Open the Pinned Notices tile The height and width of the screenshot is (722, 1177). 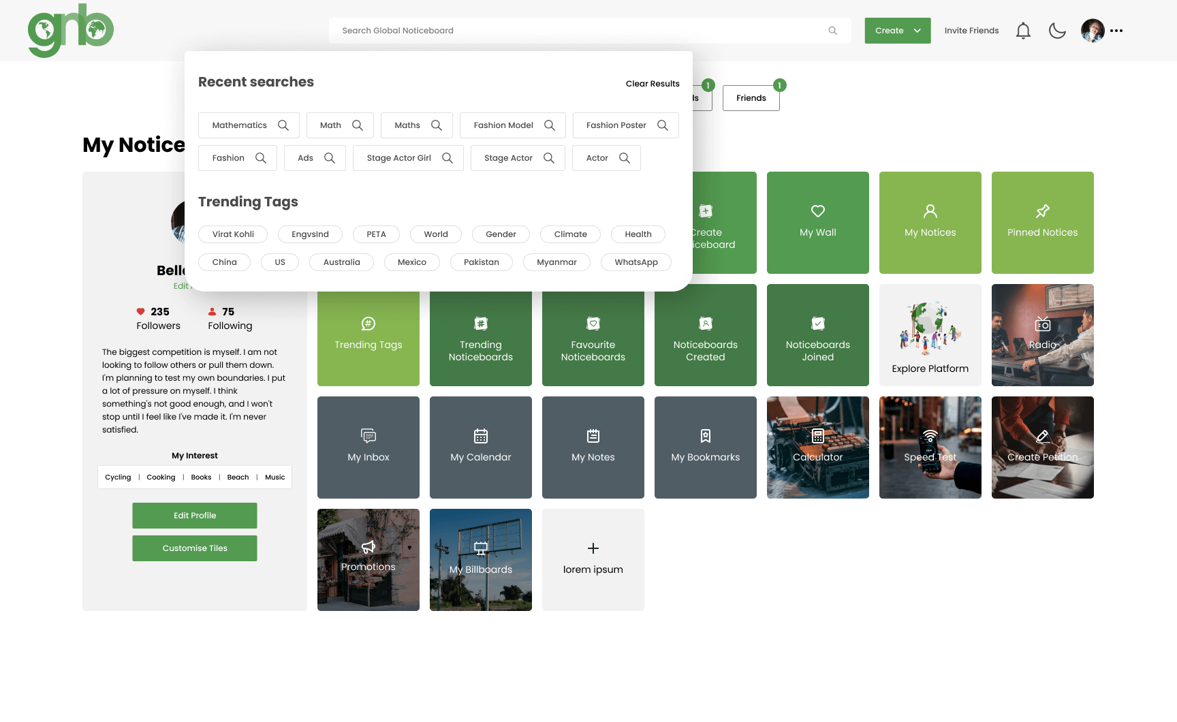click(x=1042, y=223)
